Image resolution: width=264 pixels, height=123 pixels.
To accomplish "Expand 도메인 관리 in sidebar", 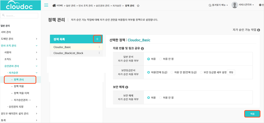I will 37,39.
